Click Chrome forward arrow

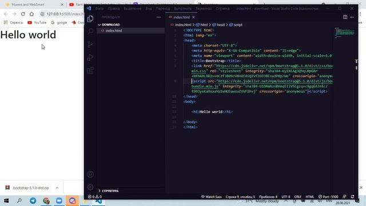pyautogui.click(x=14, y=14)
